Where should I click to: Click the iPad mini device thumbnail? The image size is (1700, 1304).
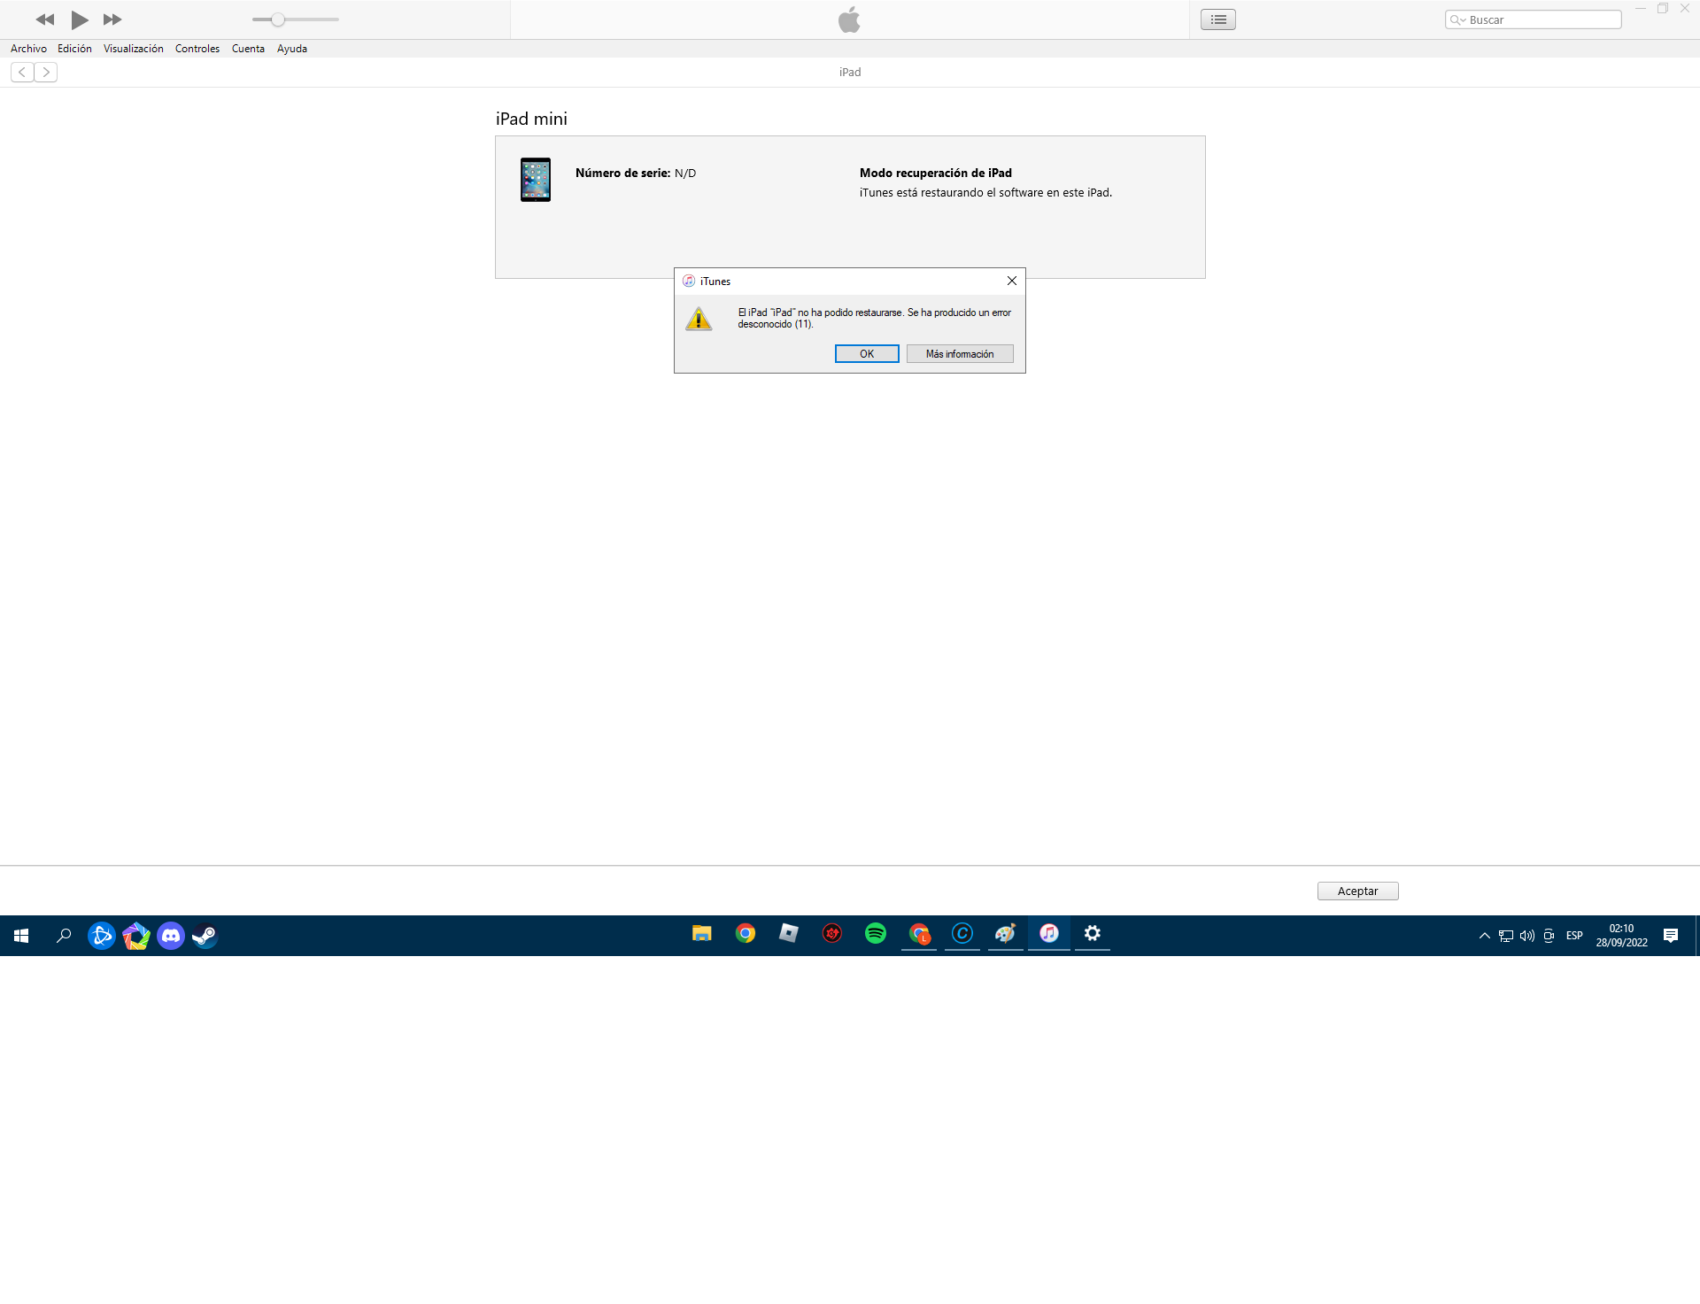click(x=535, y=180)
